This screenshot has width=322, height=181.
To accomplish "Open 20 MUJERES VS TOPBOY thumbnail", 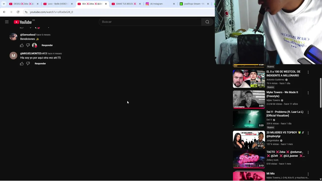I will click(249, 140).
